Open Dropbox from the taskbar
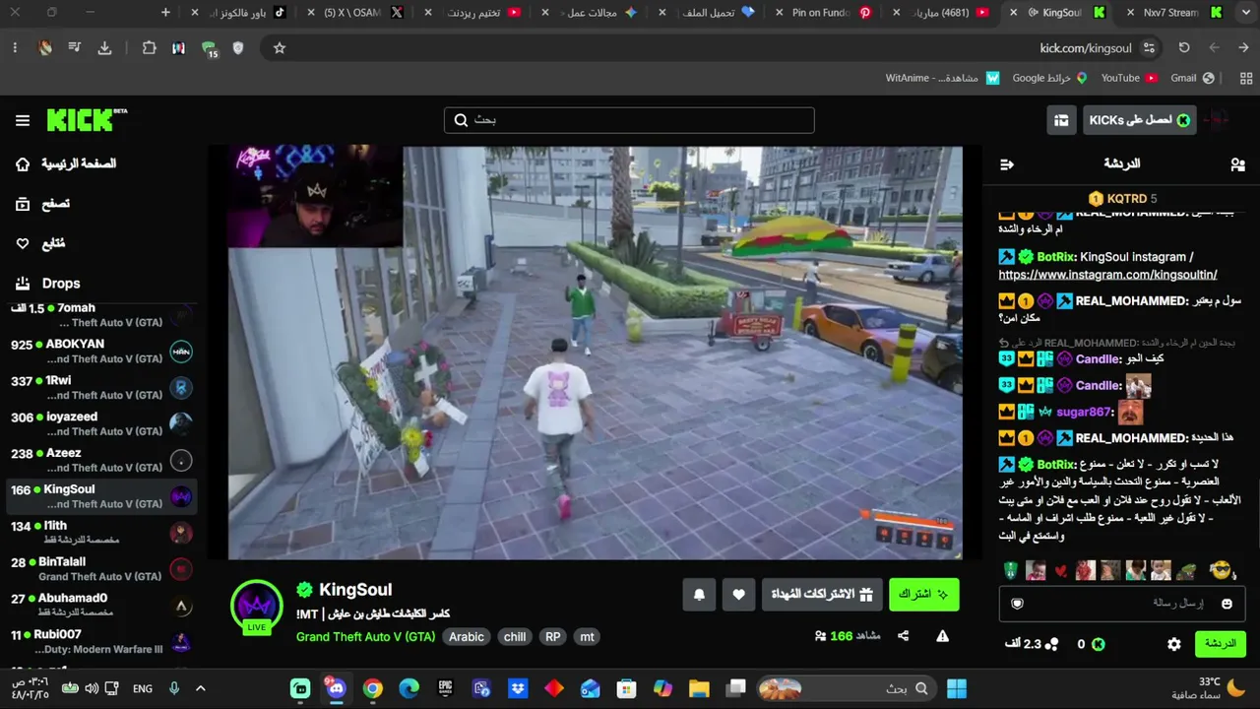Viewport: 1260px width, 709px height. tap(518, 688)
